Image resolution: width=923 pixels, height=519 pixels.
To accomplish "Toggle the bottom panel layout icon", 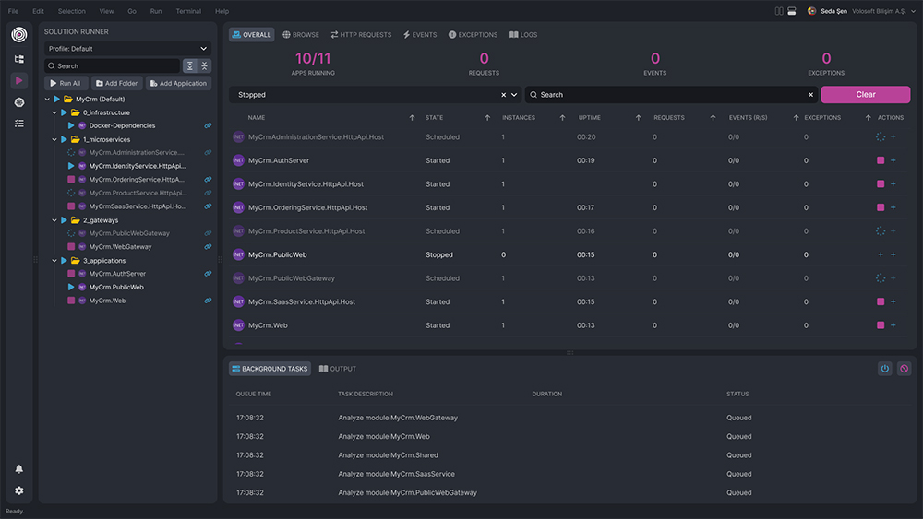I will [x=792, y=11].
